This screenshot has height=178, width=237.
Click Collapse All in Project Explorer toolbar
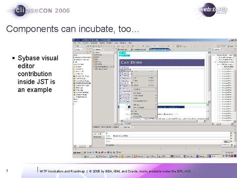85,52
